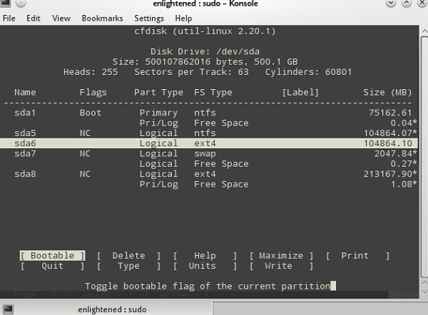Click the 2047.84 size value

(x=395, y=153)
